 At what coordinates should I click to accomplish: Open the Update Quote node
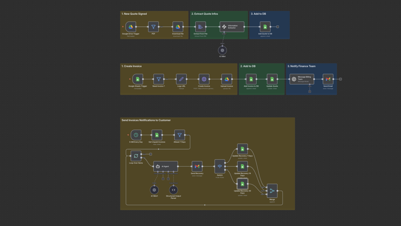click(x=272, y=79)
